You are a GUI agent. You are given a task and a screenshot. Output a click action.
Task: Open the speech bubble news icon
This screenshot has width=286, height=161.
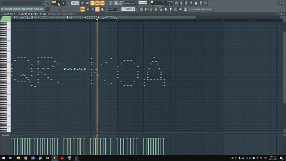(206, 3)
